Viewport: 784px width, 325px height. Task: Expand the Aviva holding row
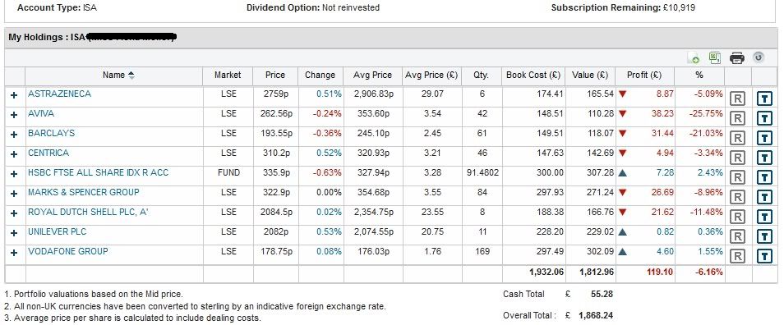pyautogui.click(x=14, y=115)
